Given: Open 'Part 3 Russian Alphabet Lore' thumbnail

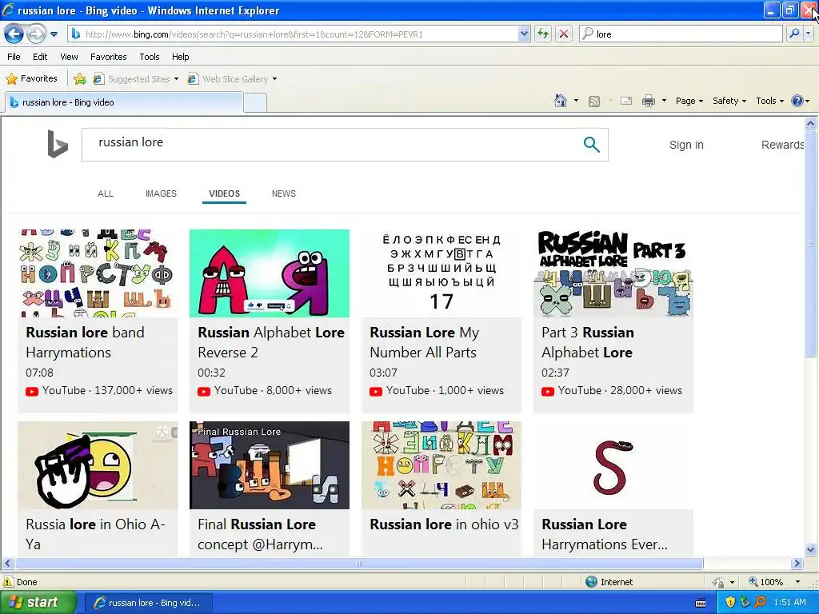Looking at the screenshot, I should pyautogui.click(x=613, y=273).
